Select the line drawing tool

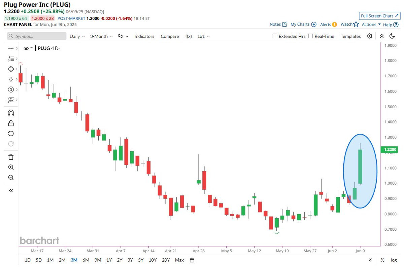click(x=10, y=48)
